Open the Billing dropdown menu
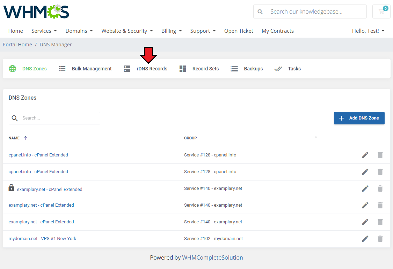 (172, 31)
